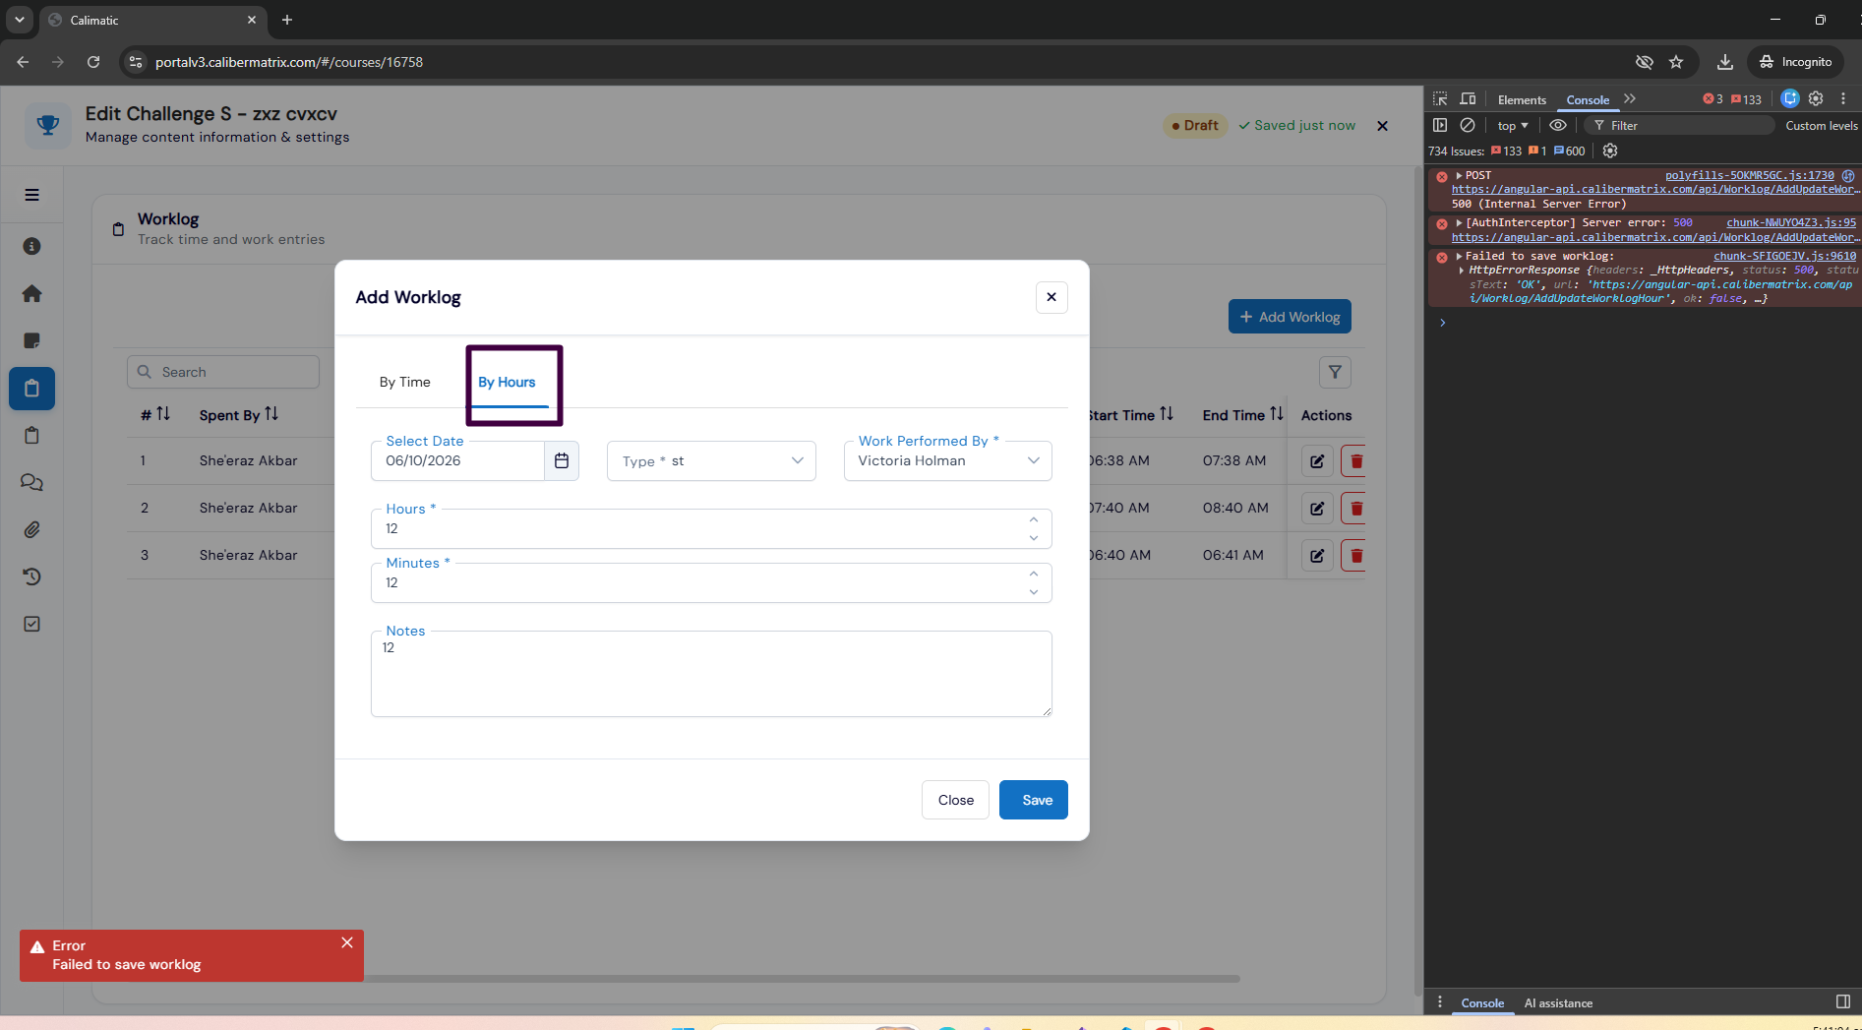Edit worklog row ending 07:38 AM
This screenshot has width=1862, height=1030.
pos(1317,461)
